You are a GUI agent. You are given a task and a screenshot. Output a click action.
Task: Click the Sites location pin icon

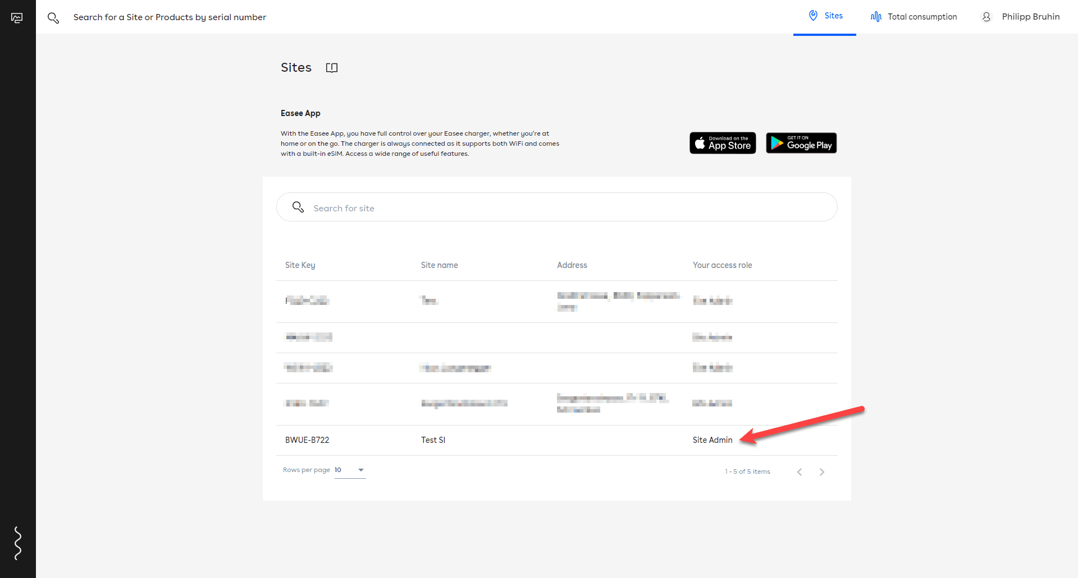point(813,16)
